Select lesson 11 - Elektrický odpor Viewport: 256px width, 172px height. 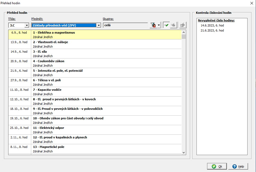pos(48,128)
